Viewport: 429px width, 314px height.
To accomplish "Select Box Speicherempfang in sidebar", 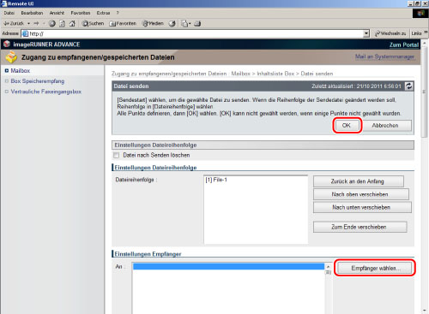I will point(38,81).
